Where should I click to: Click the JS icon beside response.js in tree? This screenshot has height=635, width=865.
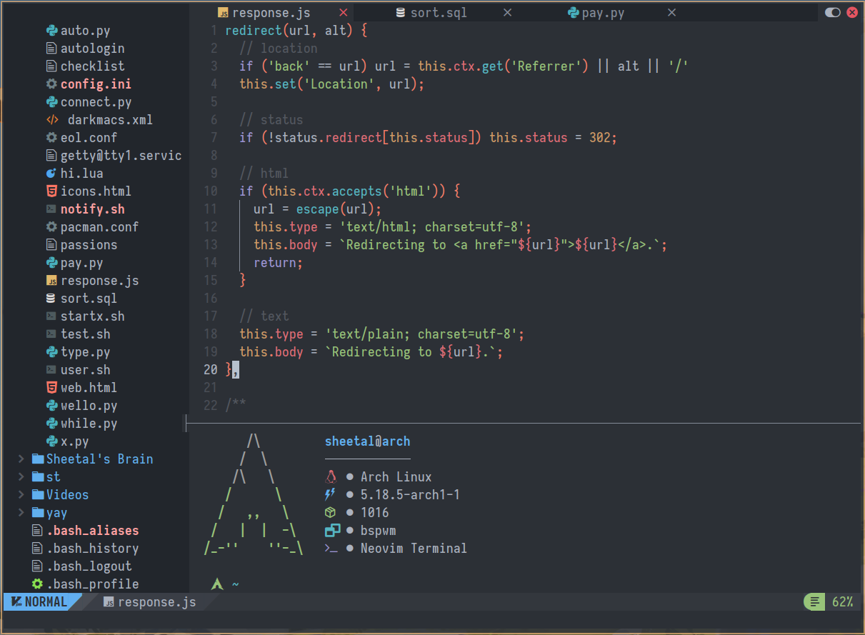click(x=51, y=281)
